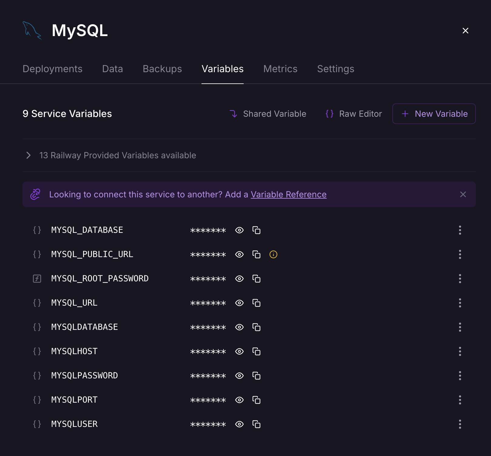Copy the MYSQL_ROOT_PASSWORD value
The image size is (491, 456).
tap(256, 279)
